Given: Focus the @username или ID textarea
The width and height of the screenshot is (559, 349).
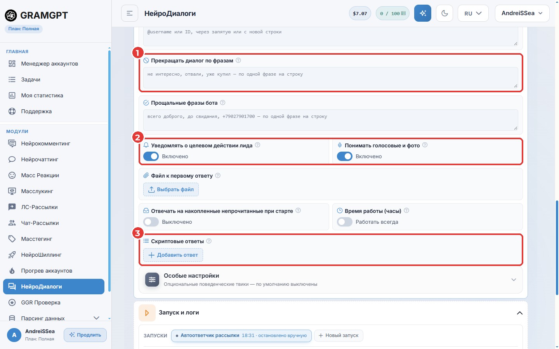Looking at the screenshot, I should point(331,36).
